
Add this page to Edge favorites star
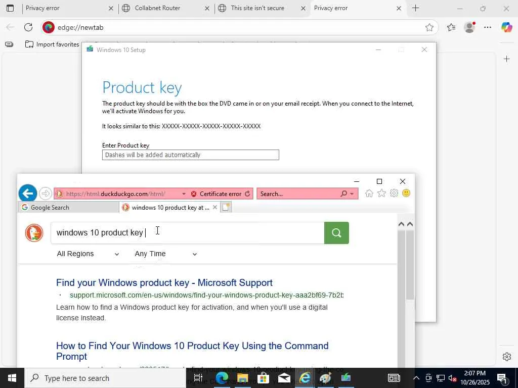(429, 27)
